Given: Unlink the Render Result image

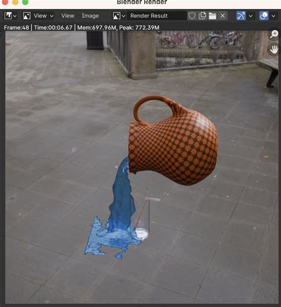Looking at the screenshot, I should click(222, 15).
